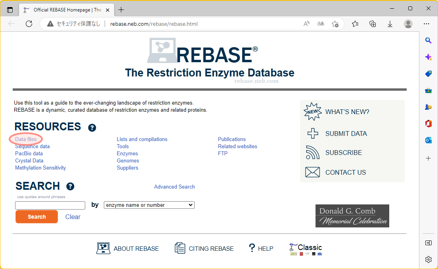Focus the search text field
The image size is (438, 269).
click(50, 205)
